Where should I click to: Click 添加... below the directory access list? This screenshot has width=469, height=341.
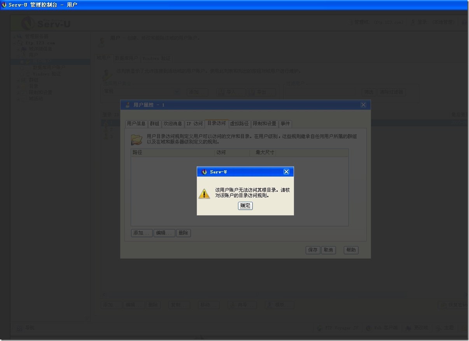tap(142, 233)
